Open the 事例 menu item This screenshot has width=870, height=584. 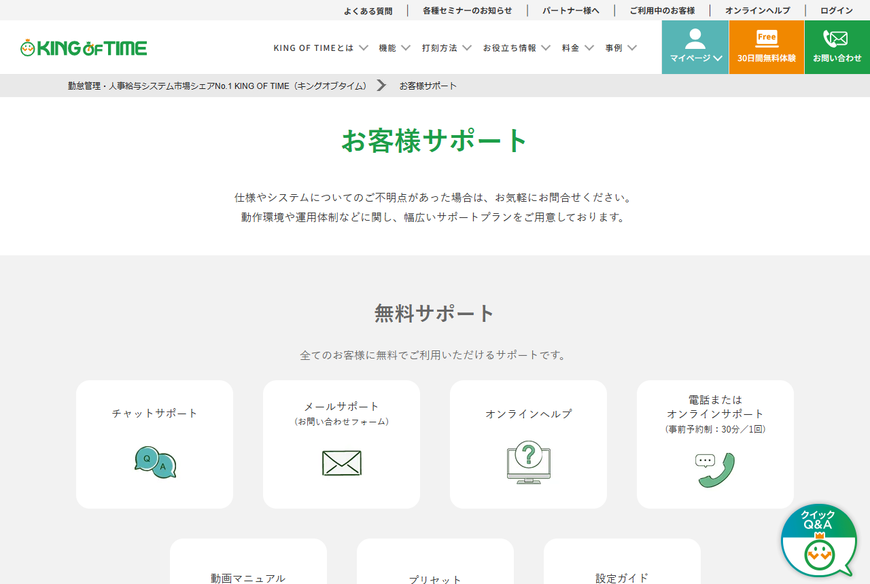point(614,48)
